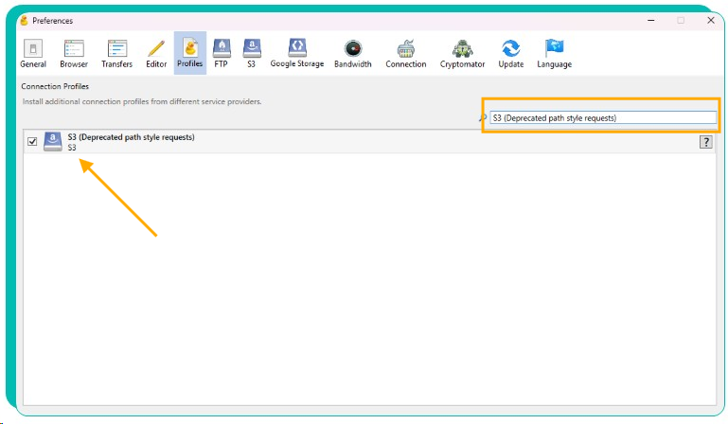Open the Bandwidth preferences section

(353, 53)
